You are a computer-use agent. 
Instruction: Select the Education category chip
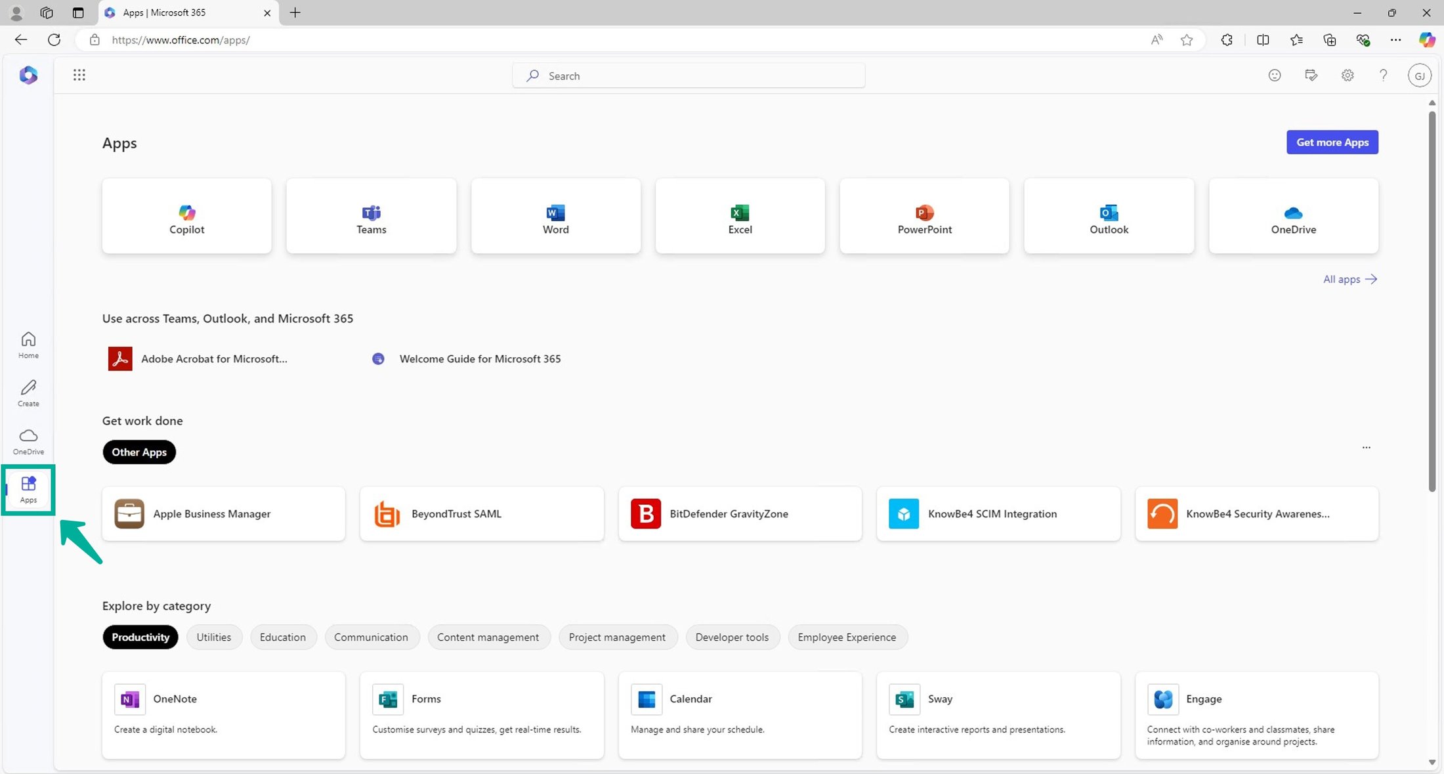coord(283,637)
